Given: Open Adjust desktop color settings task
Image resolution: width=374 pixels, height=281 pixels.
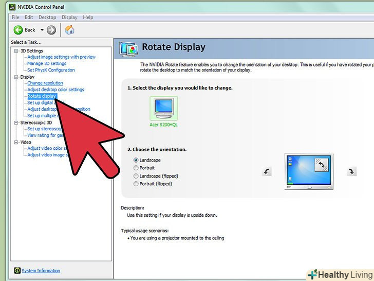Looking at the screenshot, I should [56, 90].
